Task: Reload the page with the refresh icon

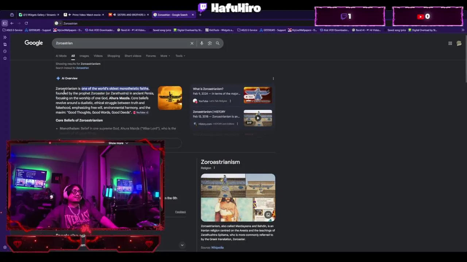Action: 26,23
